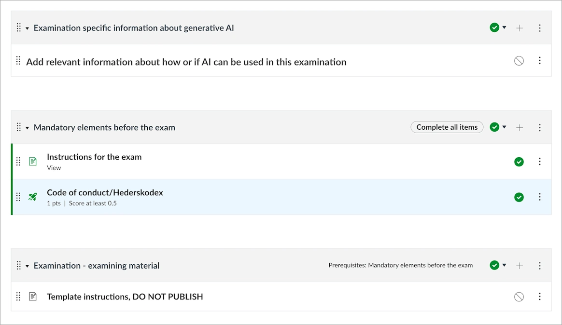This screenshot has width=562, height=325.
Task: Open options menu for Template instructions item
Action: pyautogui.click(x=540, y=297)
